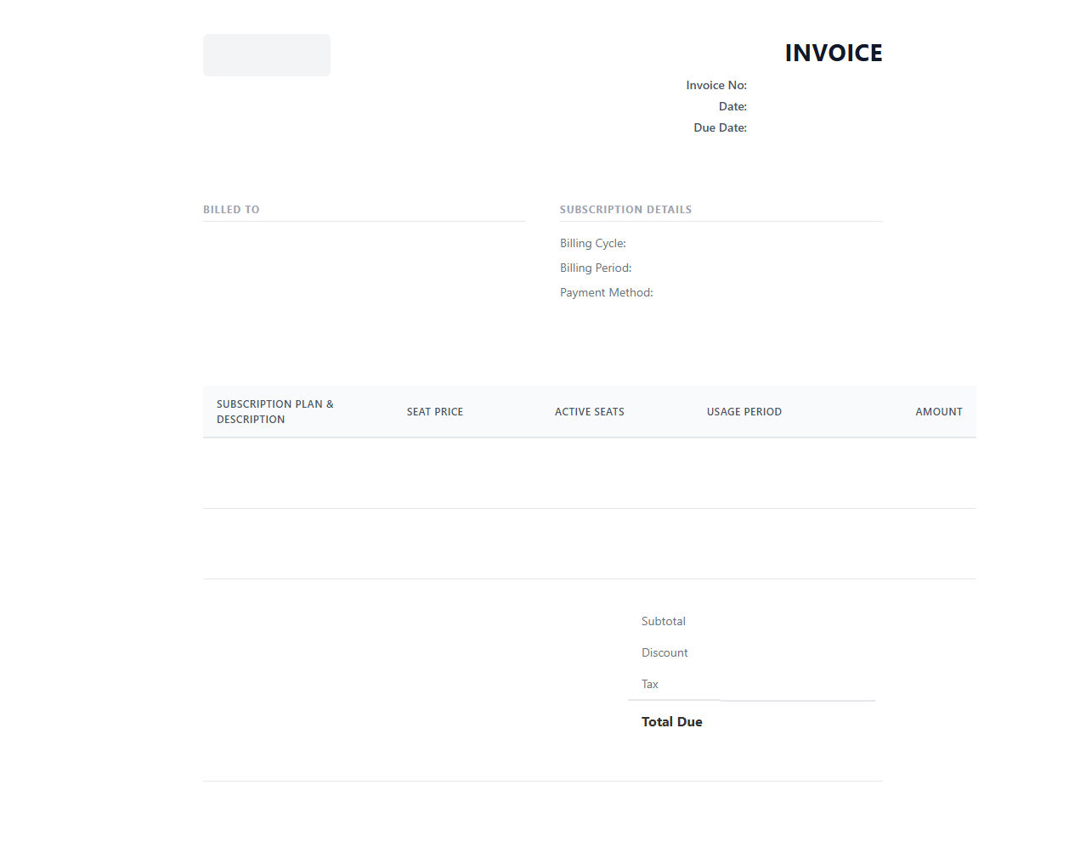Click the gray logo placeholder
The image size is (1086, 858).
(267, 55)
